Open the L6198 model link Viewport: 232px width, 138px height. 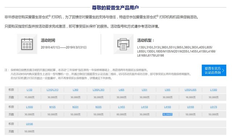tap(29, 124)
